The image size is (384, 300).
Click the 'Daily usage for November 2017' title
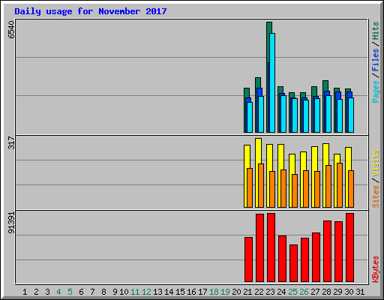(91, 11)
